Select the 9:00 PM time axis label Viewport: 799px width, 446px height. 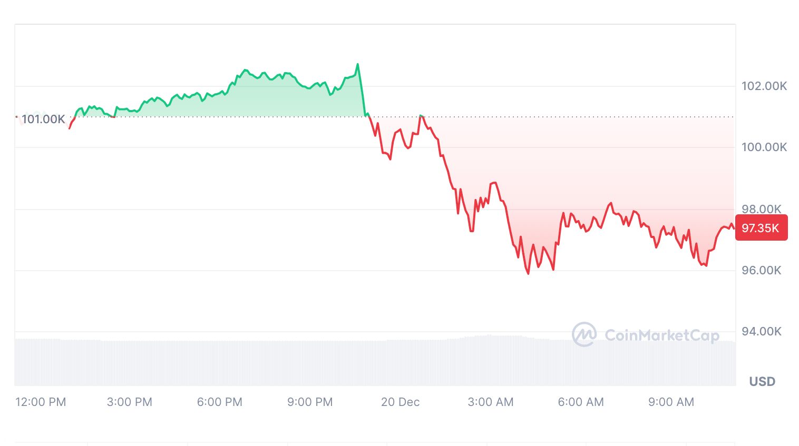310,402
